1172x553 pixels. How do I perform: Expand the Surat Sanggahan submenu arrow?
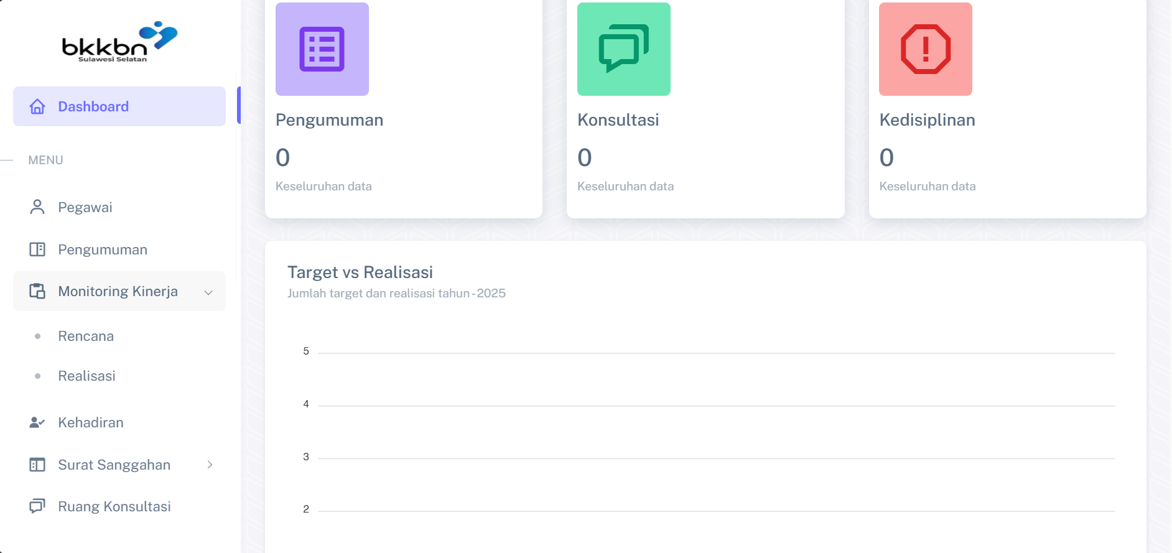[210, 465]
